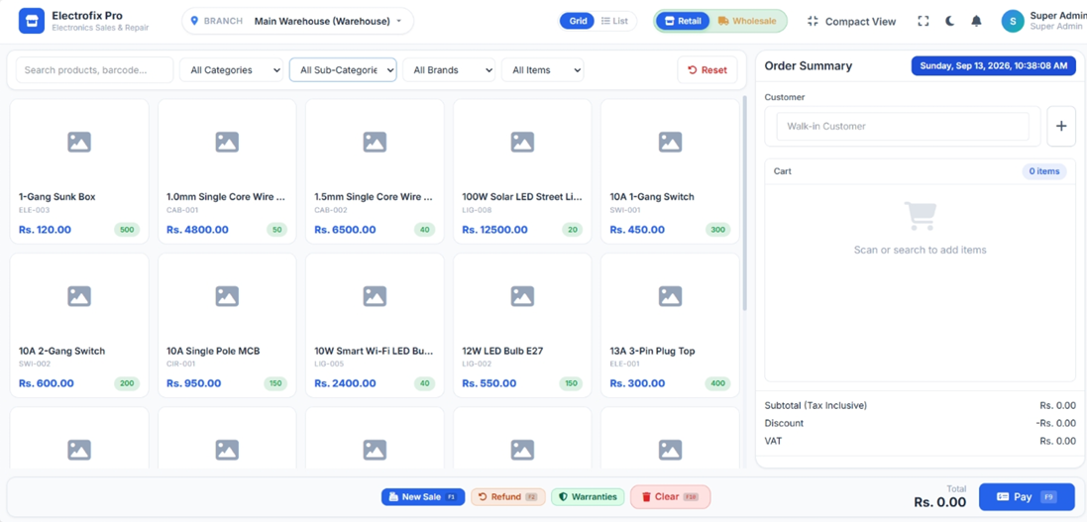This screenshot has height=522, width=1087.
Task: Click the Rs. 12500.00 price
Action: click(x=495, y=230)
